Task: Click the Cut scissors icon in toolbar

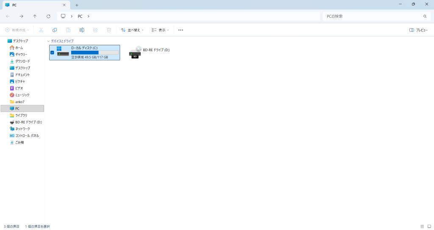Action: [x=41, y=30]
